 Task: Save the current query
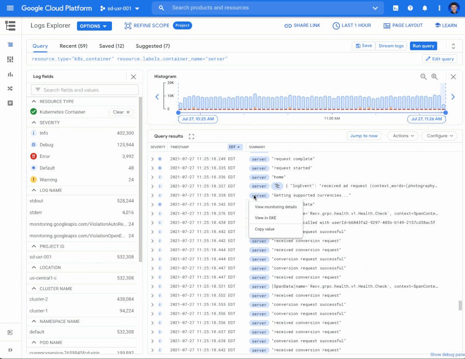[x=363, y=46]
